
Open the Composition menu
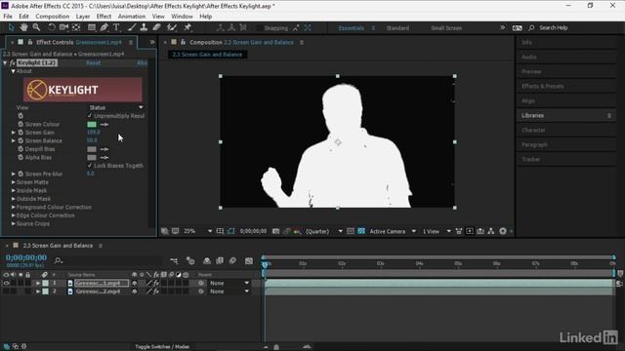(x=52, y=17)
